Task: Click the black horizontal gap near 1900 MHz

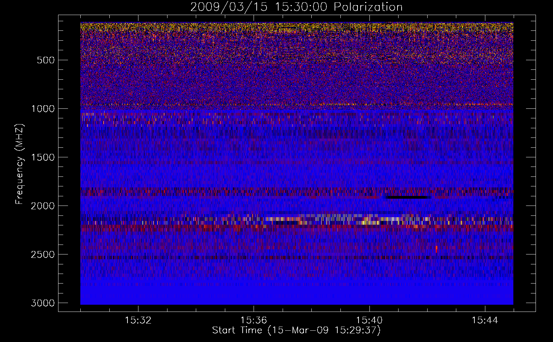Action: click(407, 197)
